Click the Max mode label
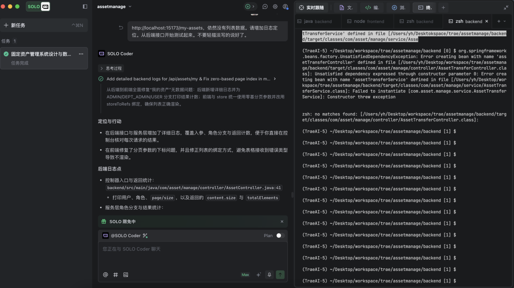514x288 pixels. [245, 275]
